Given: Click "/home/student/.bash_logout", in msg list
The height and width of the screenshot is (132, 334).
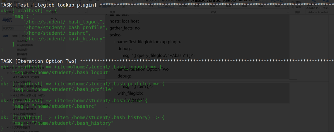Looking at the screenshot, I should 64,22.
